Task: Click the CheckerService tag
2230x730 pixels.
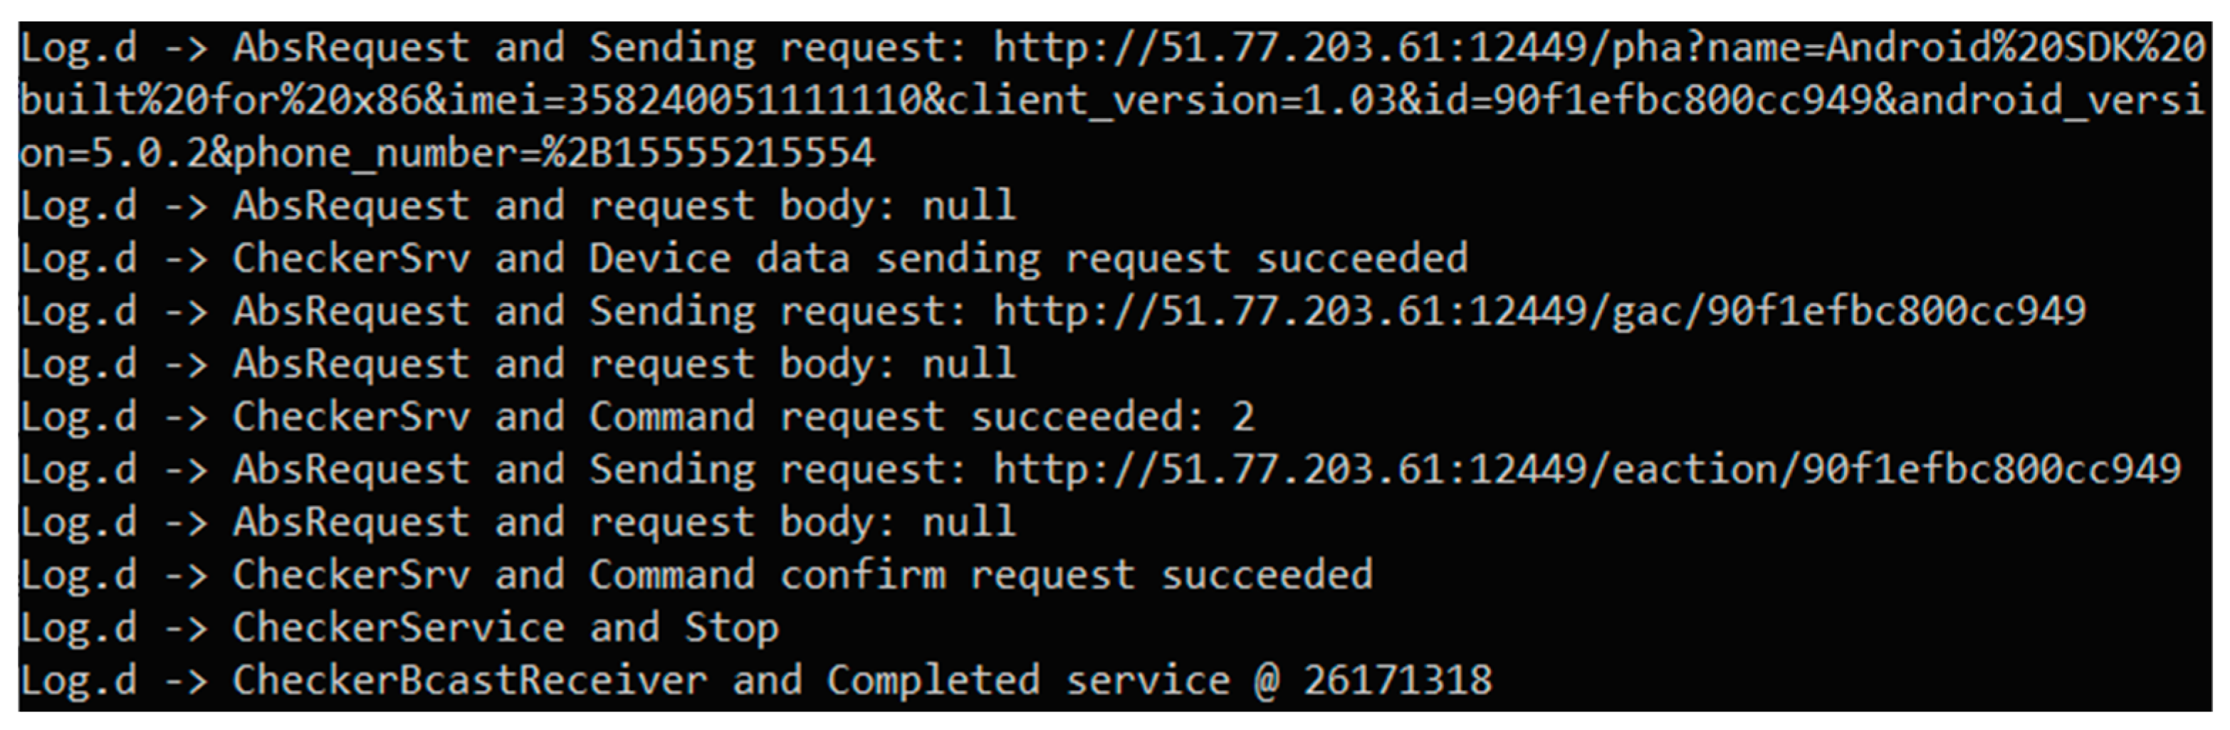Action: [x=398, y=628]
